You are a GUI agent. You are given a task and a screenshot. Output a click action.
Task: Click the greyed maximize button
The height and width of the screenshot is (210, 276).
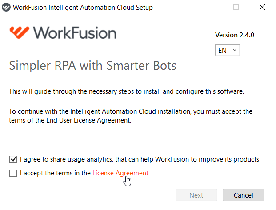236,7
